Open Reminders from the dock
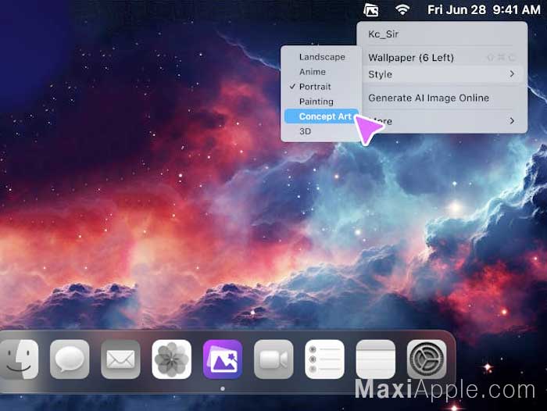 pyautogui.click(x=324, y=359)
